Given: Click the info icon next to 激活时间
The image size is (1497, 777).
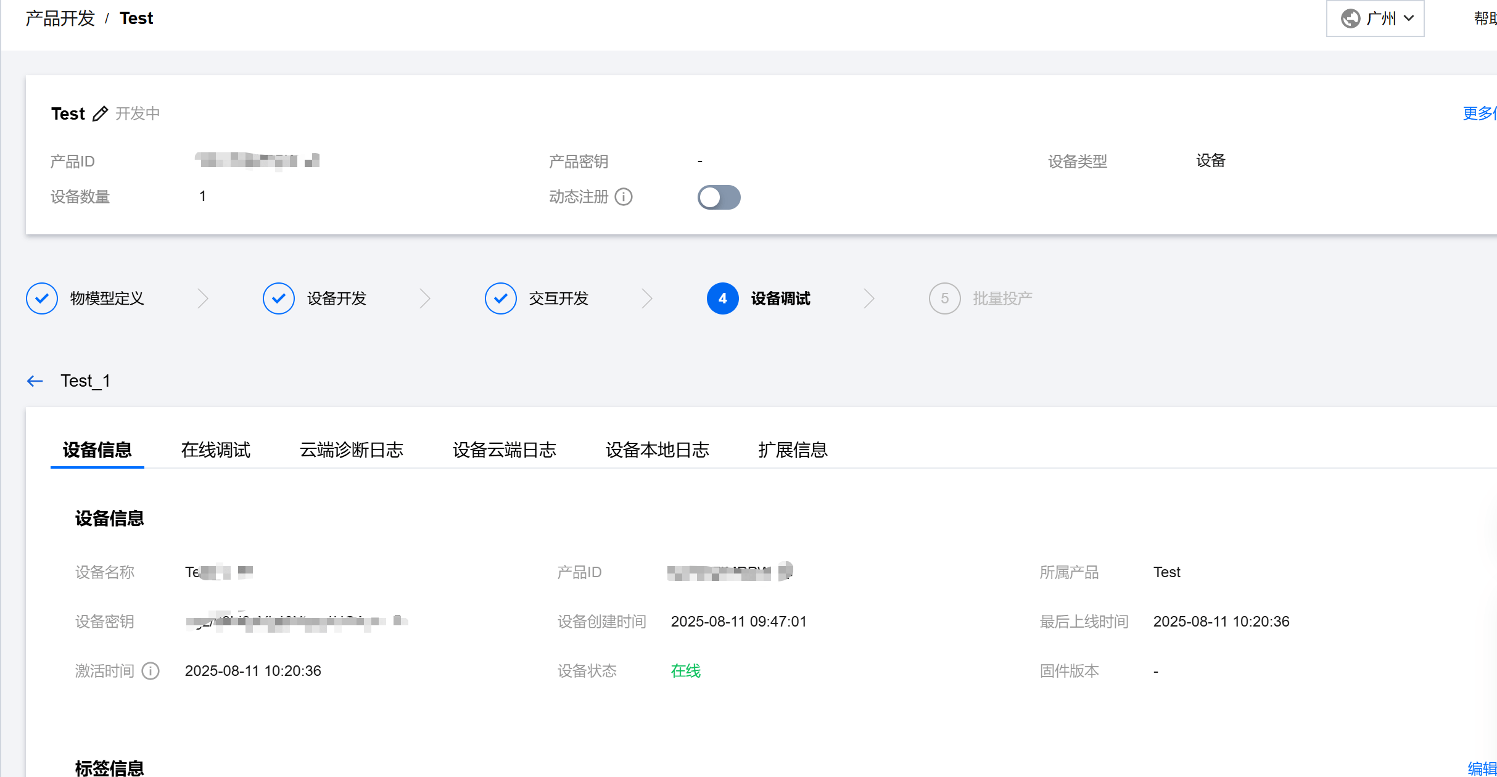Looking at the screenshot, I should coord(151,671).
